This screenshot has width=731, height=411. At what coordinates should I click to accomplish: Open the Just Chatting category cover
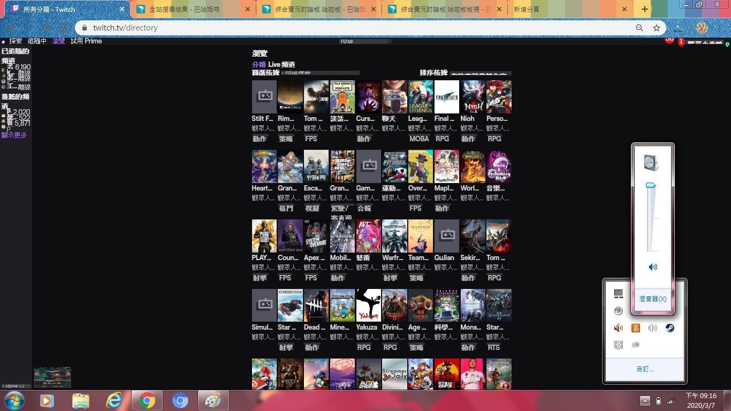(x=394, y=97)
